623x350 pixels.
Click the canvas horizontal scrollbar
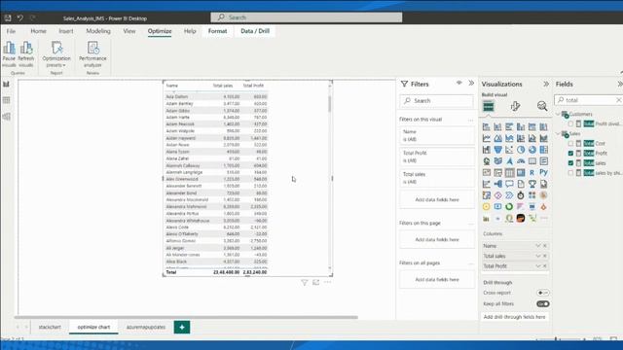tap(186, 317)
